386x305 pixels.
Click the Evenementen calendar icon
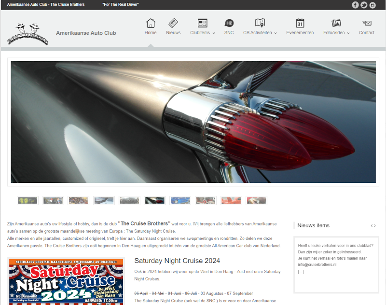pyautogui.click(x=300, y=23)
